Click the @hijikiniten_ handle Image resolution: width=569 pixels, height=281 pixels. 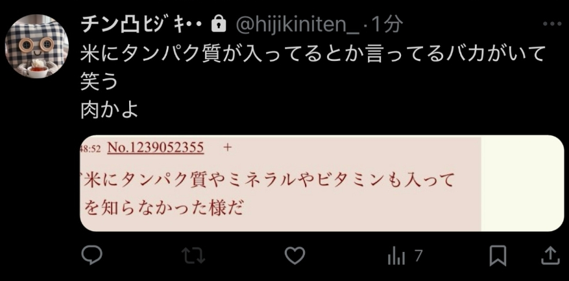tap(298, 25)
